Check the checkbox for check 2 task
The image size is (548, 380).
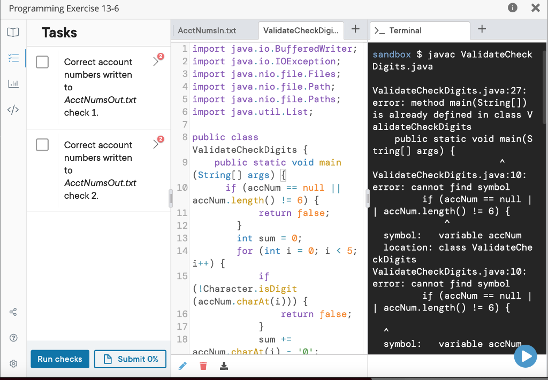tap(42, 144)
